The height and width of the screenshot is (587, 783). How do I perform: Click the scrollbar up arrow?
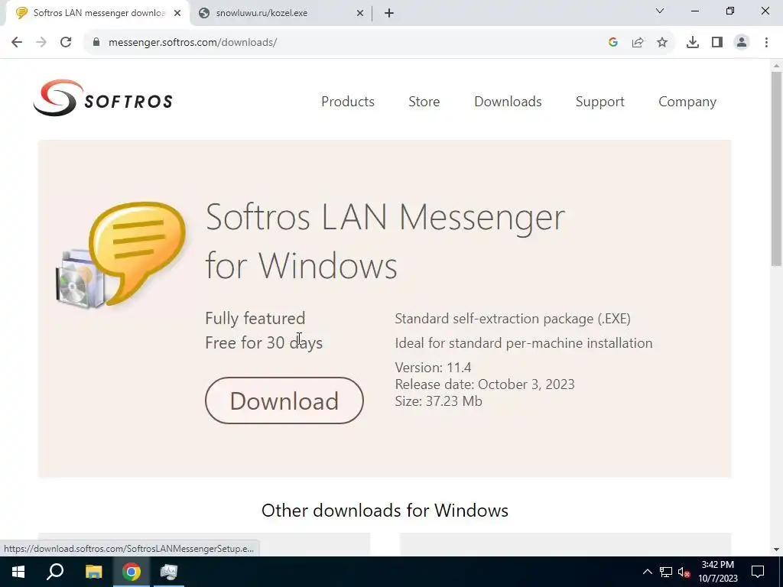click(776, 66)
